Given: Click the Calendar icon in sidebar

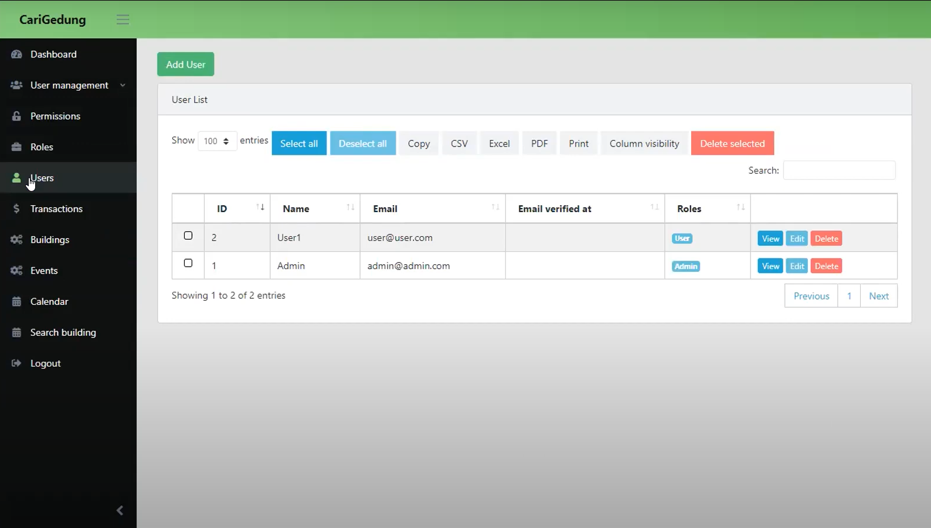Looking at the screenshot, I should pyautogui.click(x=16, y=301).
